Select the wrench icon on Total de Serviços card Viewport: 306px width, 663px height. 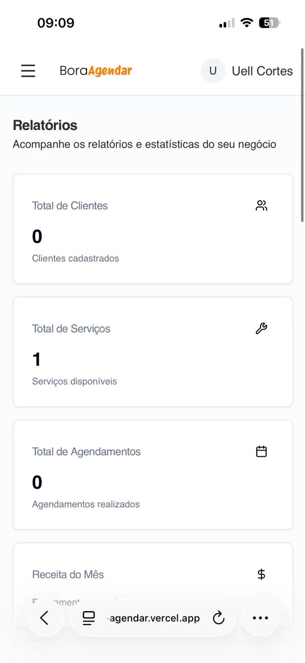click(261, 328)
